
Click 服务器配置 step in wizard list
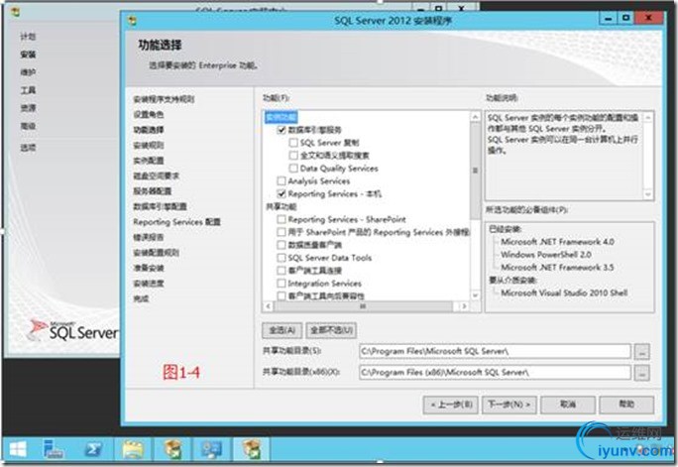[x=153, y=191]
